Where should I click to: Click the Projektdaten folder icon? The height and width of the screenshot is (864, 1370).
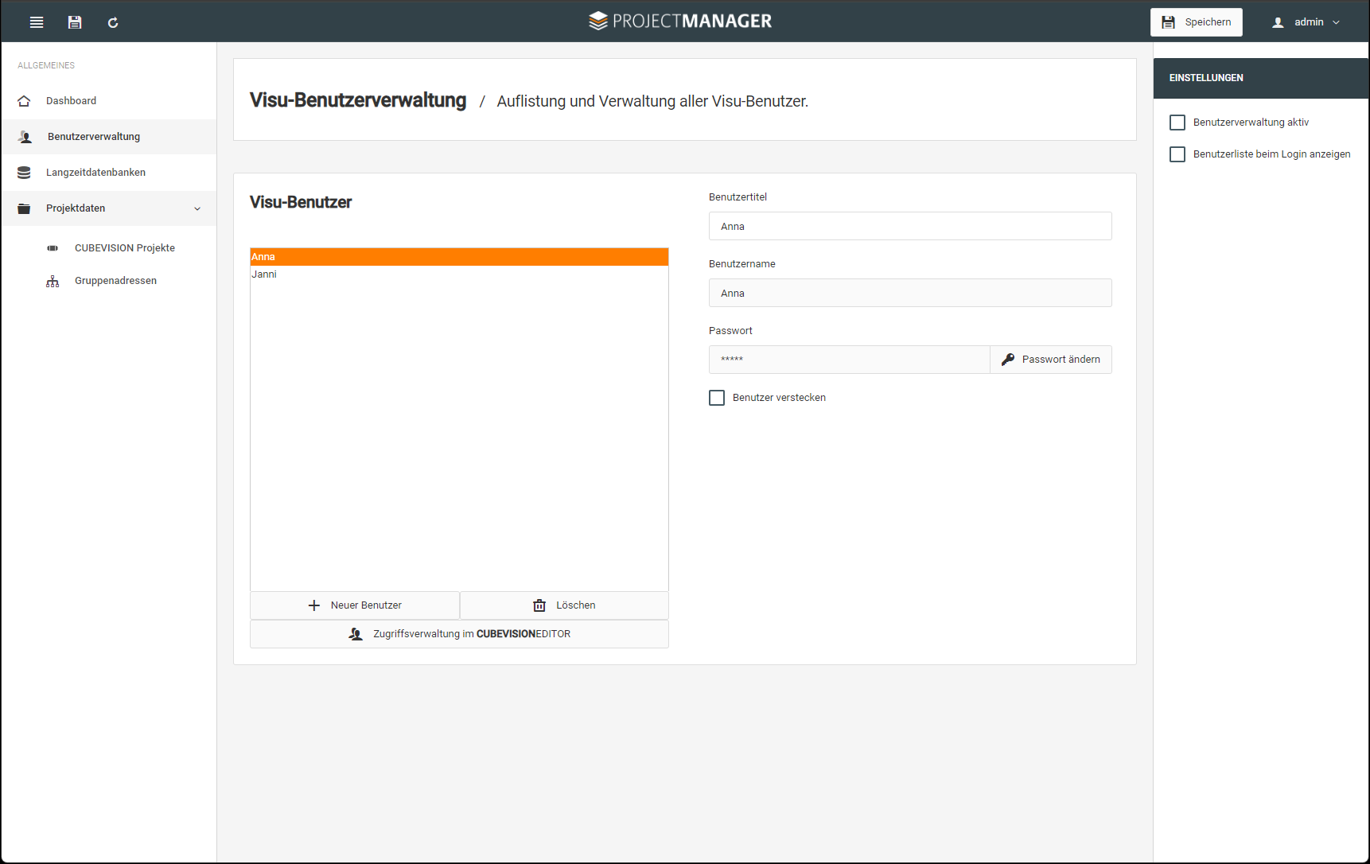tap(24, 208)
